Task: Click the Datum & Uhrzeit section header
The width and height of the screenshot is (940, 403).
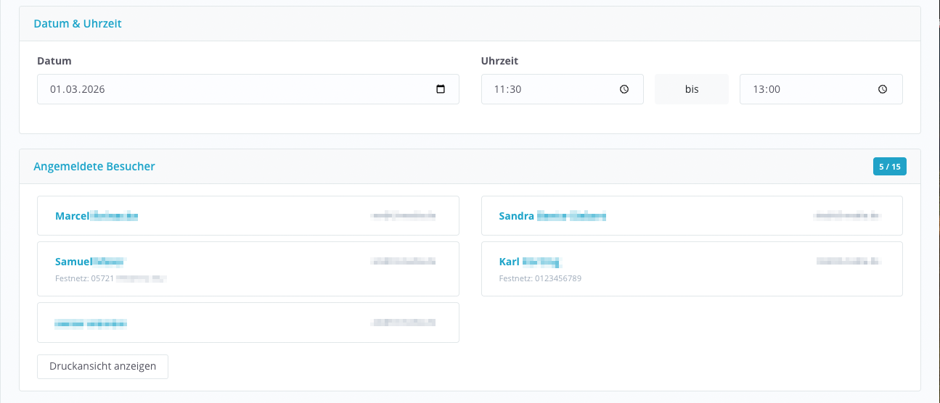Action: pyautogui.click(x=78, y=24)
